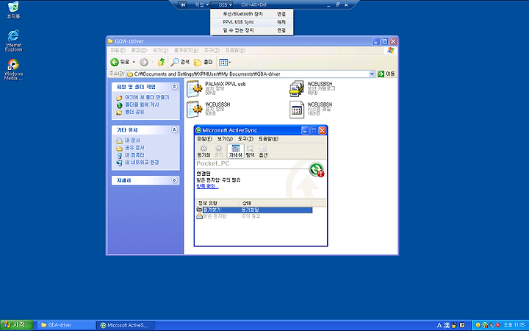Expand the 자세히 details panel
This screenshot has width=529, height=331.
pyautogui.click(x=174, y=180)
